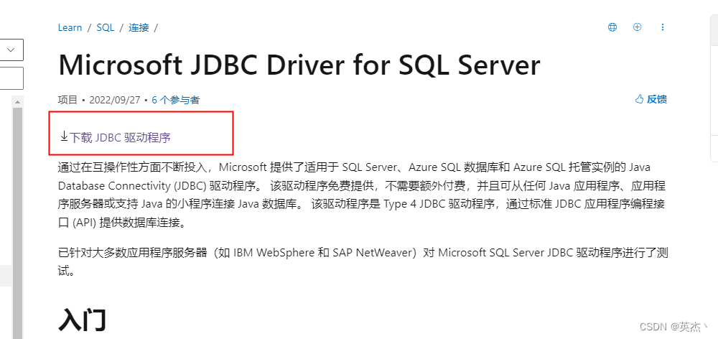Viewport: 718px width, 339px height.
Task: Open the 下载 JDBC 驱动程序 link
Action: click(x=120, y=137)
